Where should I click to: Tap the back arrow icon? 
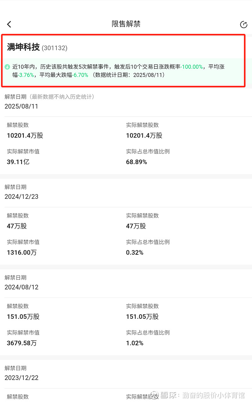(9, 24)
